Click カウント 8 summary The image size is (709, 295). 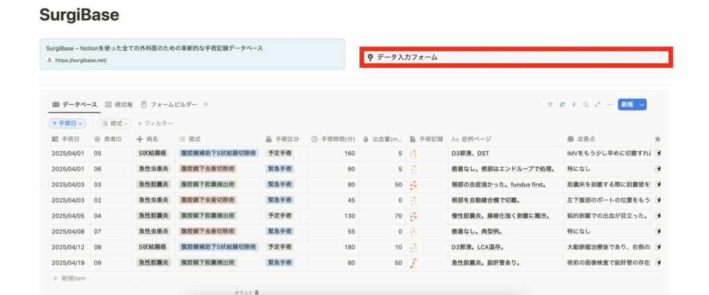(246, 292)
